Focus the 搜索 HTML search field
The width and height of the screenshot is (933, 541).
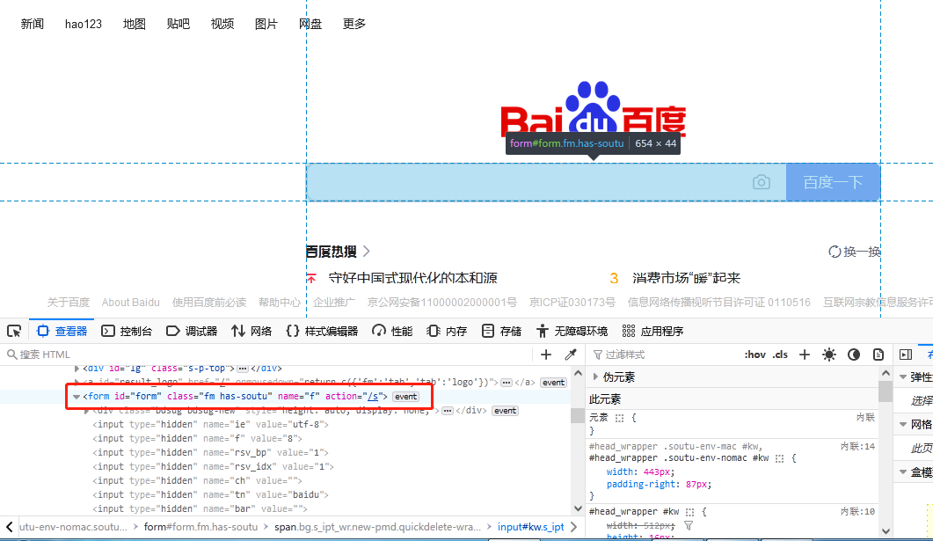267,355
